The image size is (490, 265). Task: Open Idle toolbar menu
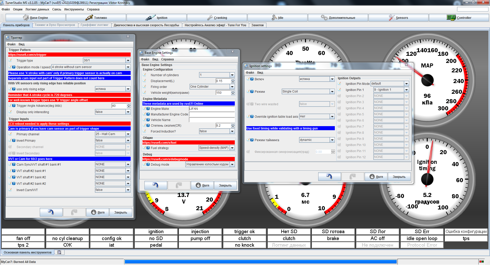tap(277, 18)
